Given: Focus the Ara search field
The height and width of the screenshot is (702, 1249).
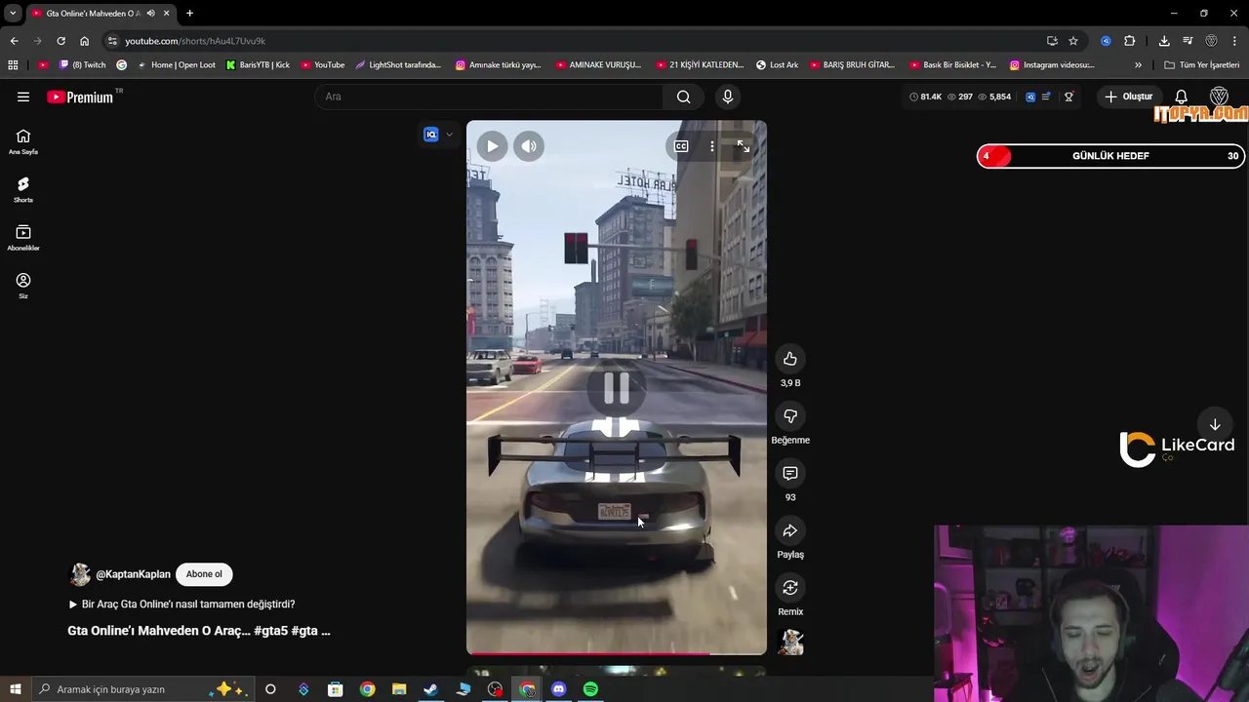Looking at the screenshot, I should click(x=488, y=97).
